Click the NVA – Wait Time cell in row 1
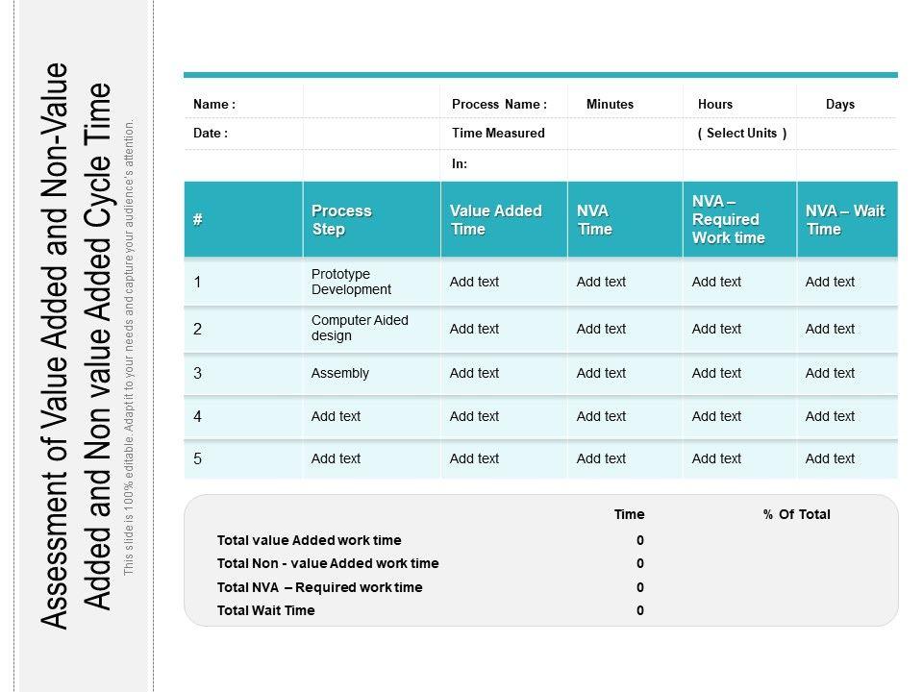 click(x=830, y=282)
